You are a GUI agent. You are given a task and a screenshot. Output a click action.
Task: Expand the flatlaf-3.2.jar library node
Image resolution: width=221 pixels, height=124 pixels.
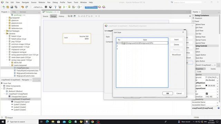click(x=7, y=36)
